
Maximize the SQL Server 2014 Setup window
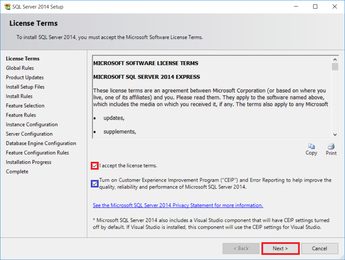click(315, 6)
